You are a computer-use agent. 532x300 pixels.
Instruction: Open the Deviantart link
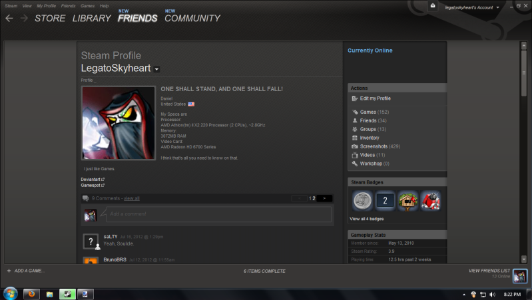93,180
